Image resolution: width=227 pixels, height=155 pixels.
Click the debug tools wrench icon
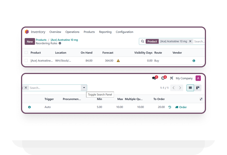[x=171, y=78]
